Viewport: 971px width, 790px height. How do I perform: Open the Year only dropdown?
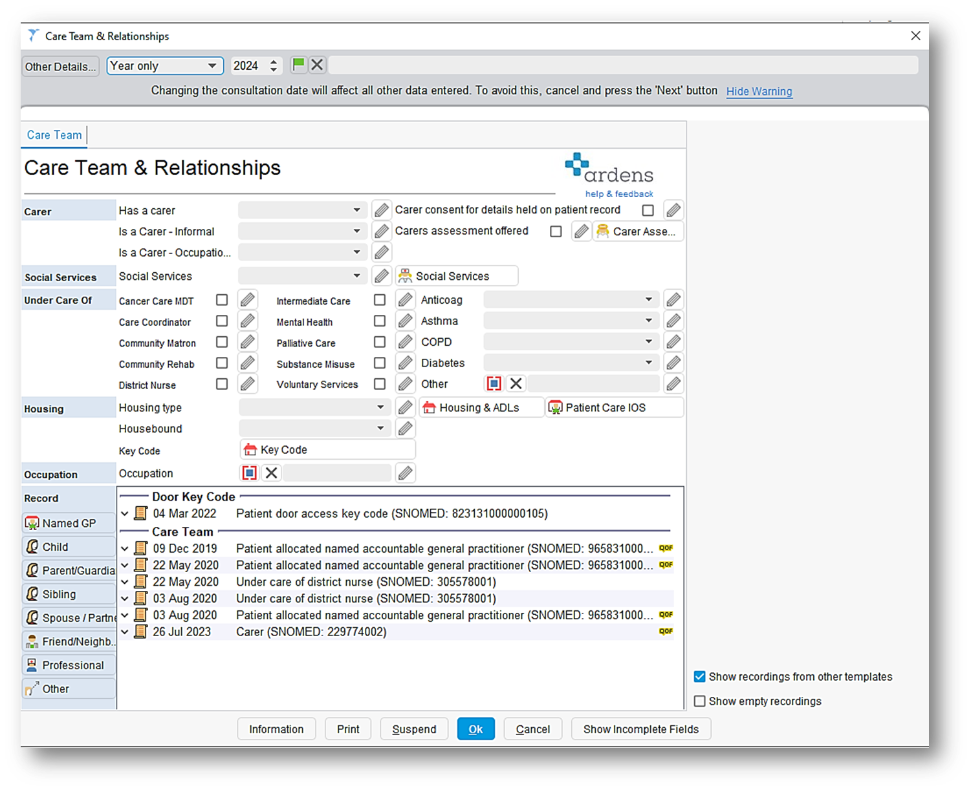coord(165,66)
